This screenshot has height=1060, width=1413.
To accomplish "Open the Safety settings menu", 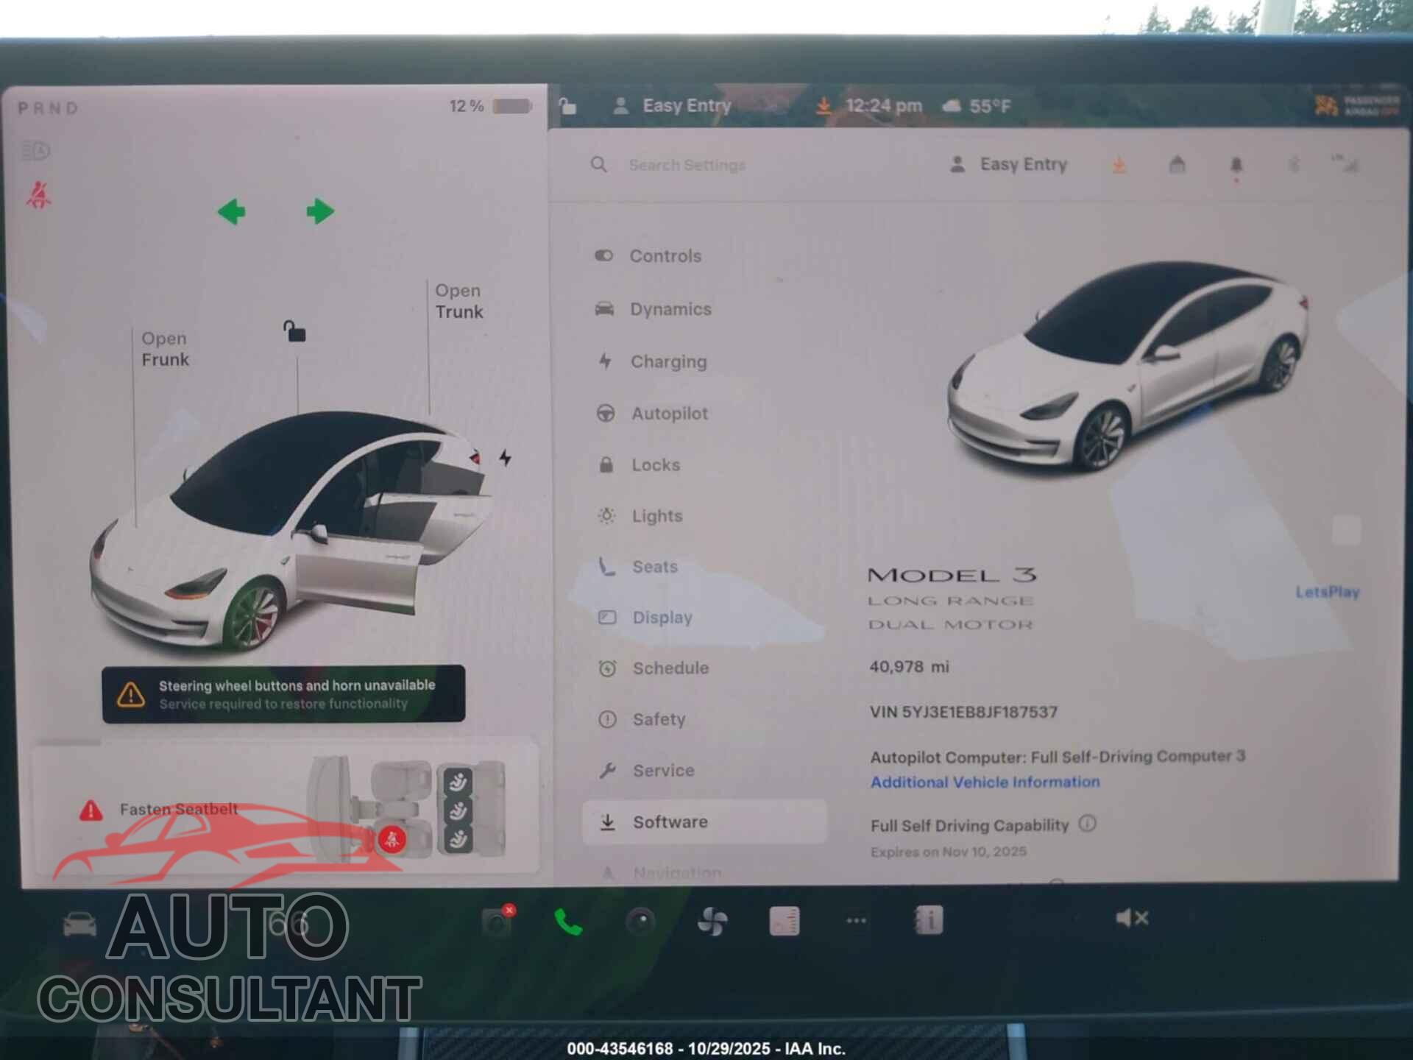I will tap(642, 719).
